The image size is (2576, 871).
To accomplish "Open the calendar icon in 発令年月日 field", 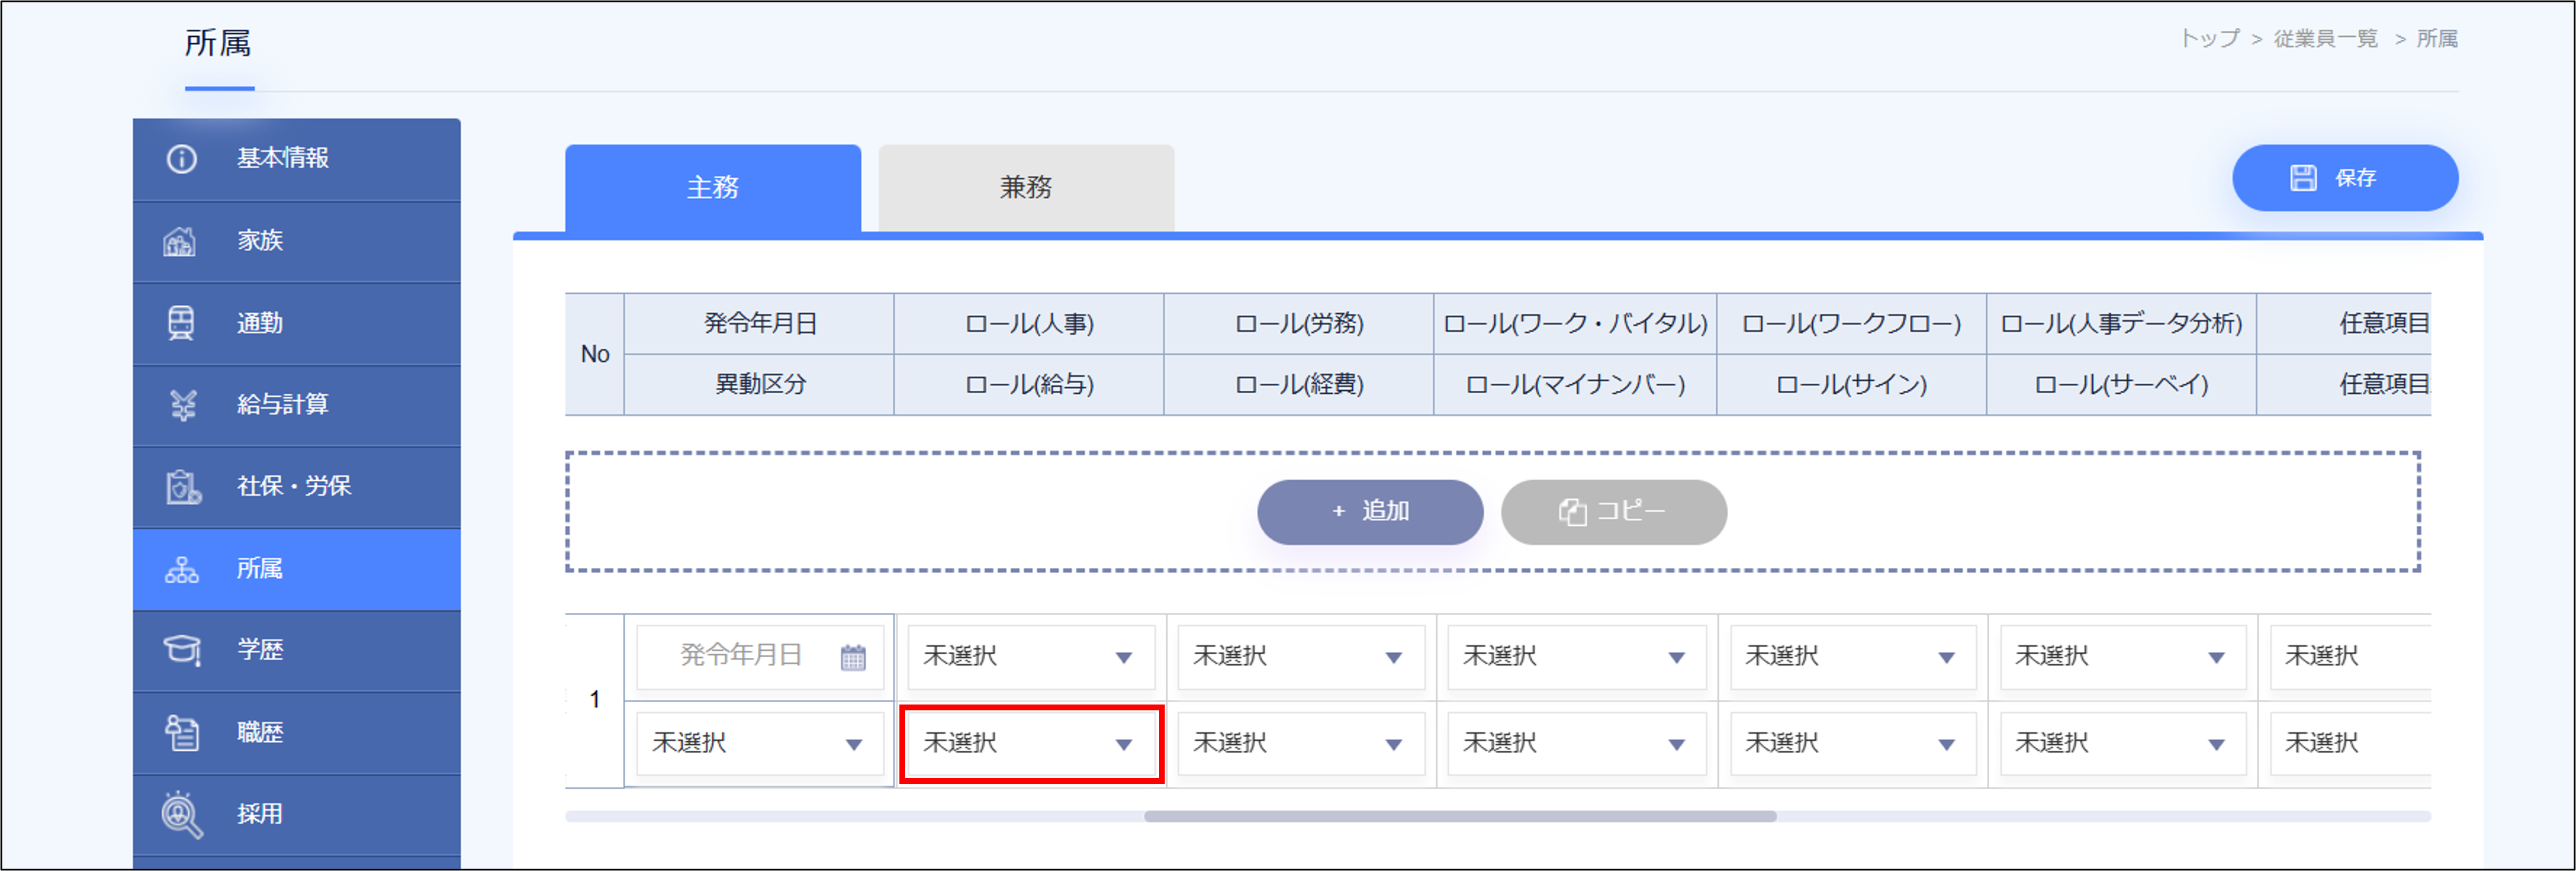I will pos(853,657).
